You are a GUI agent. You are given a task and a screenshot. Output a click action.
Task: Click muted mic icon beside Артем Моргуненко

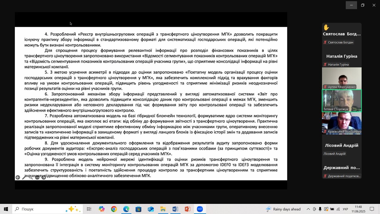pos(325,87)
